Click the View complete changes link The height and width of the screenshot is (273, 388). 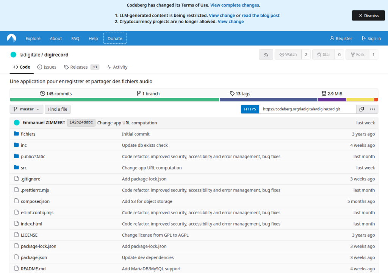pos(235,5)
